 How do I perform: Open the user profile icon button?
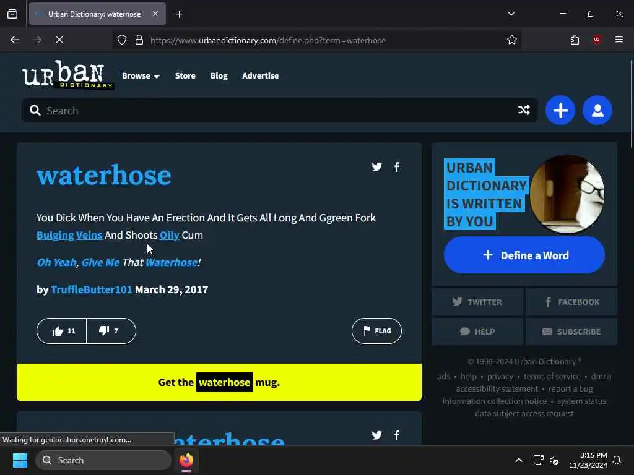point(597,110)
